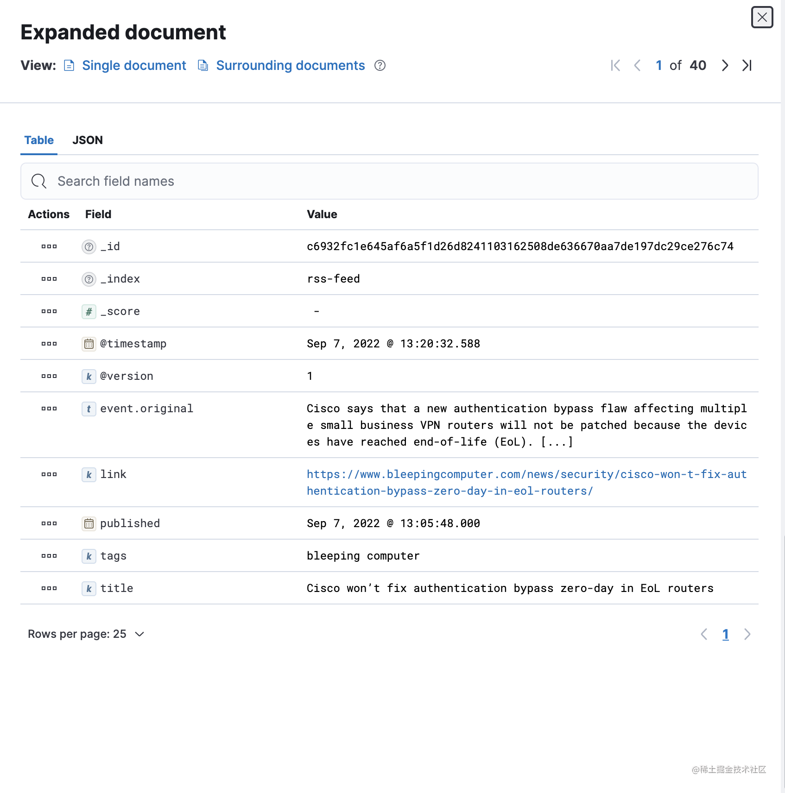Switch to the JSON tab
Screen dimensions: 785x793
click(88, 140)
